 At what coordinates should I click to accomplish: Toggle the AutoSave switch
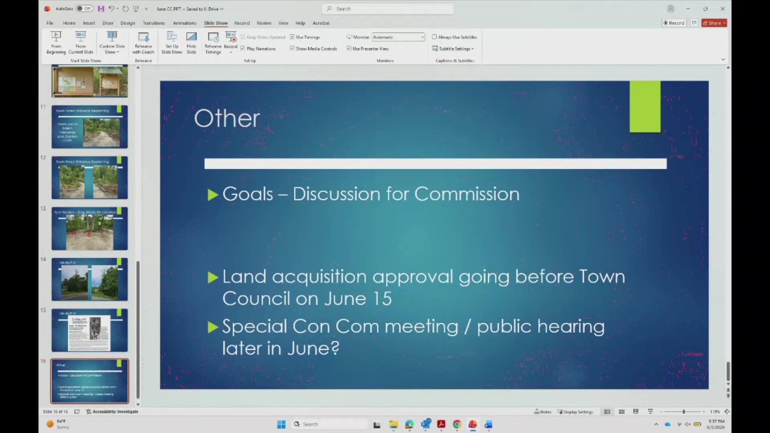pyautogui.click(x=84, y=8)
